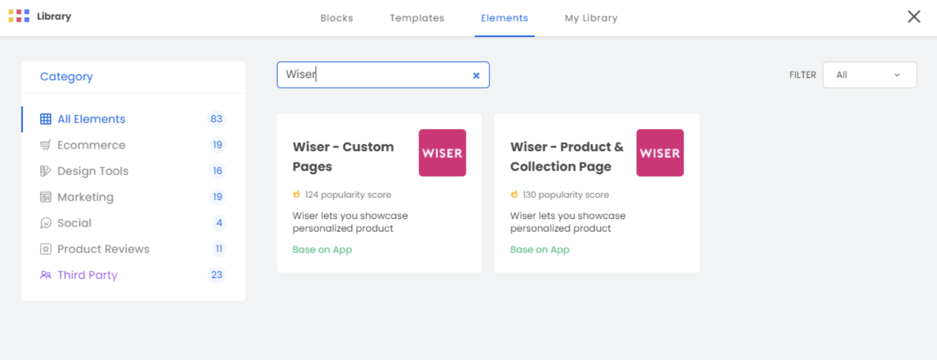The width and height of the screenshot is (937, 360).
Task: Close the Library dialog
Action: 914,17
